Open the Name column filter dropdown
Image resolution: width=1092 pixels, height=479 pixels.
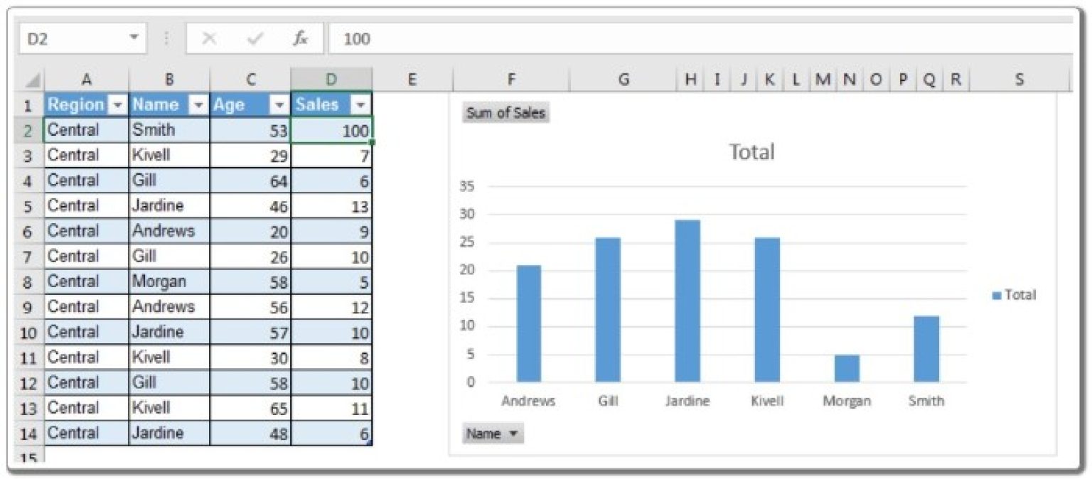[197, 104]
